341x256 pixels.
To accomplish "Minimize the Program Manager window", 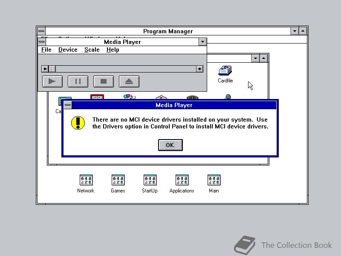I will point(295,31).
